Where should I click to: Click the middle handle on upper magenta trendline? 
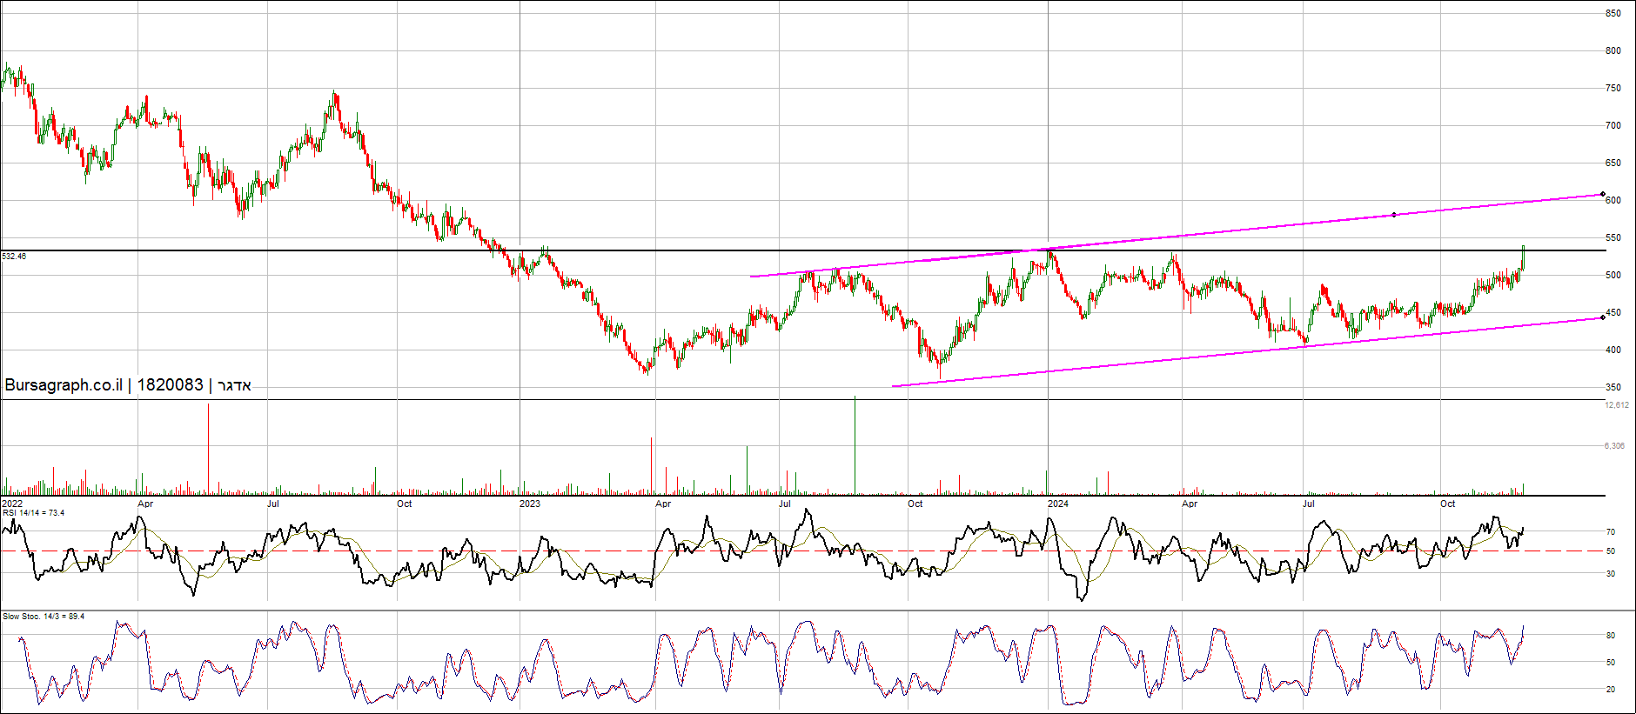click(x=1393, y=215)
